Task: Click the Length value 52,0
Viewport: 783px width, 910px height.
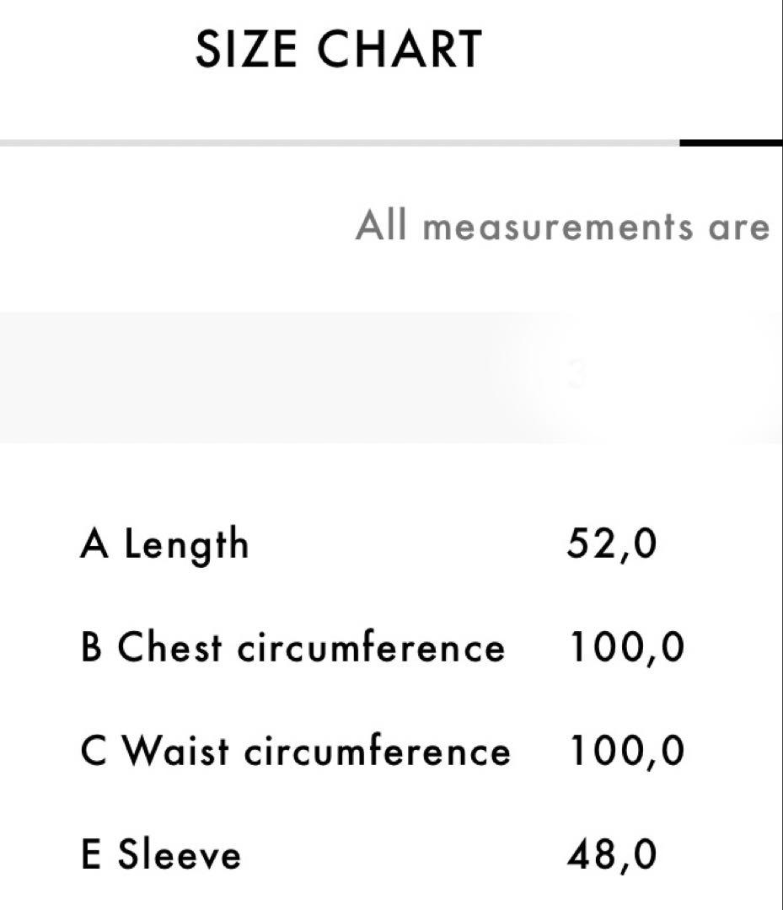Action: tap(612, 544)
